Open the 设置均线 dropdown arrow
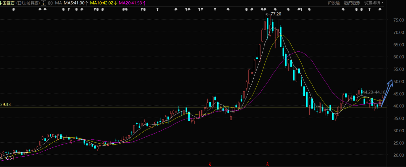Screen dimensions: 406x167 (383, 3)
